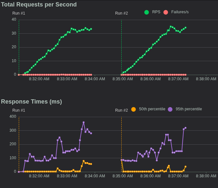Click the purple 95th percentile legend circle
This screenshot has width=218, height=188.
pyautogui.click(x=170, y=109)
